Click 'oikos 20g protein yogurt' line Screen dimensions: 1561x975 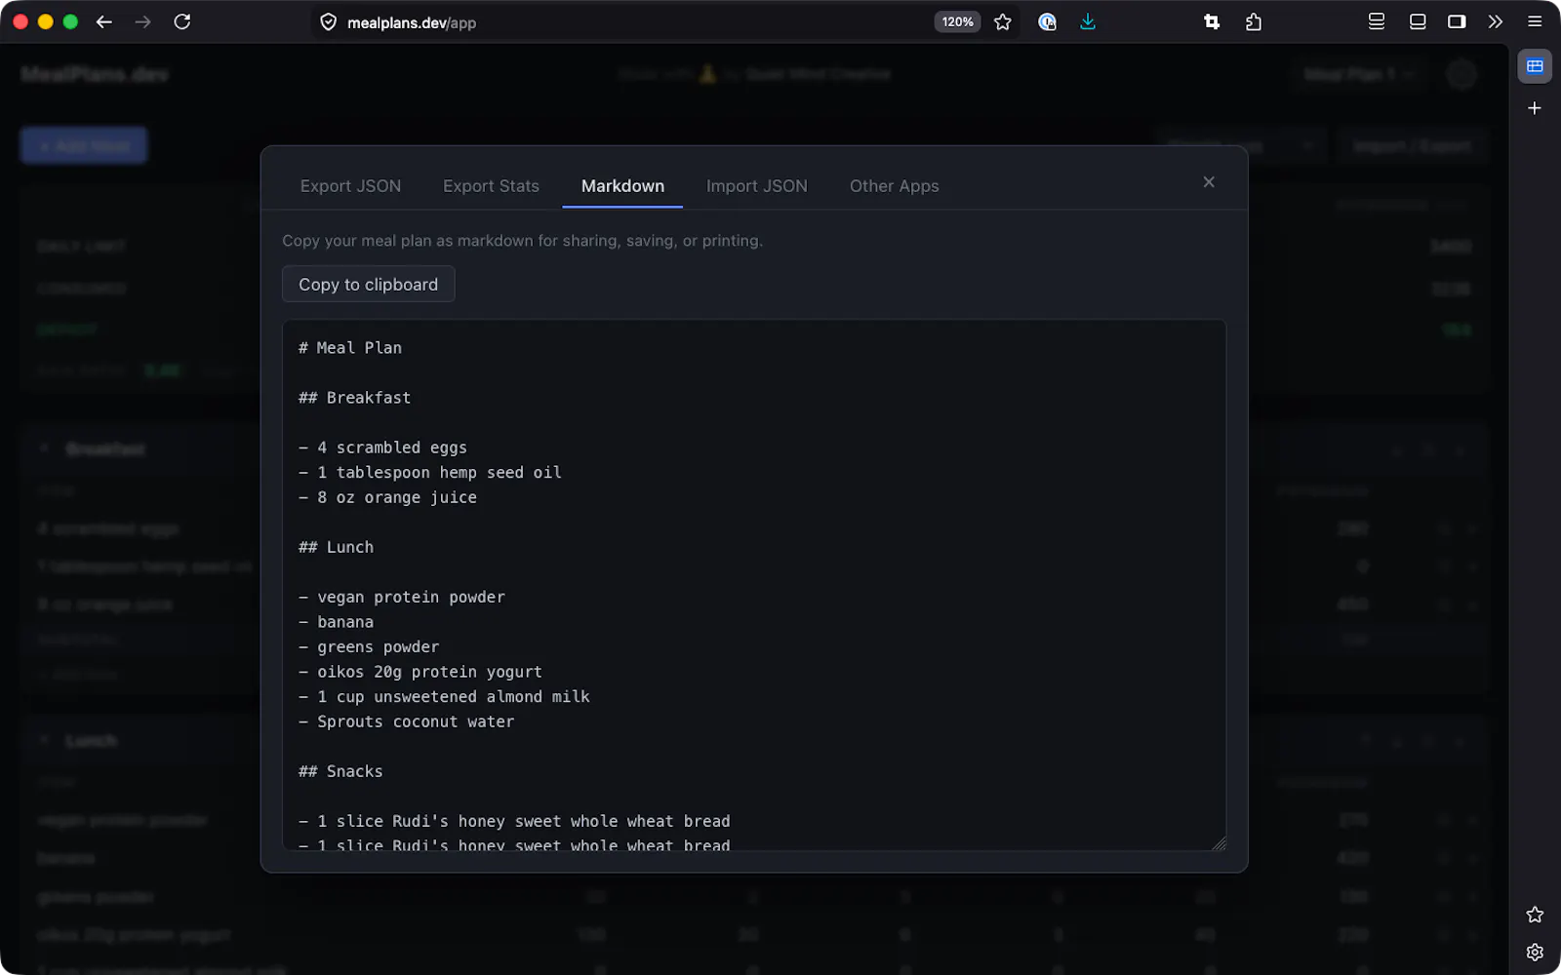pos(420,672)
